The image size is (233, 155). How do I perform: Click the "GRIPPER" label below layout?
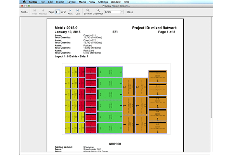click(115, 144)
